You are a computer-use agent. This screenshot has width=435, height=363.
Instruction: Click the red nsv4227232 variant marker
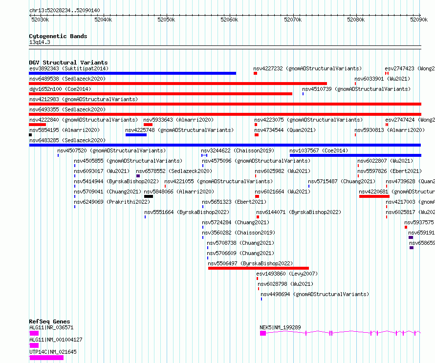255,73
